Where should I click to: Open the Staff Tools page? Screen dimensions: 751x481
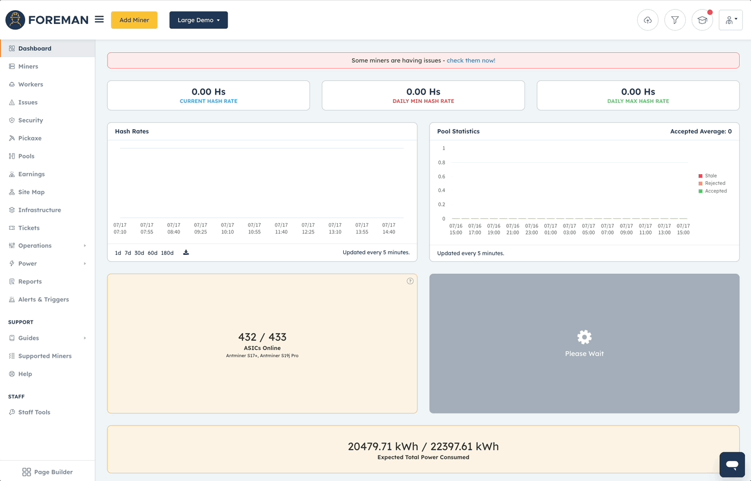point(34,412)
